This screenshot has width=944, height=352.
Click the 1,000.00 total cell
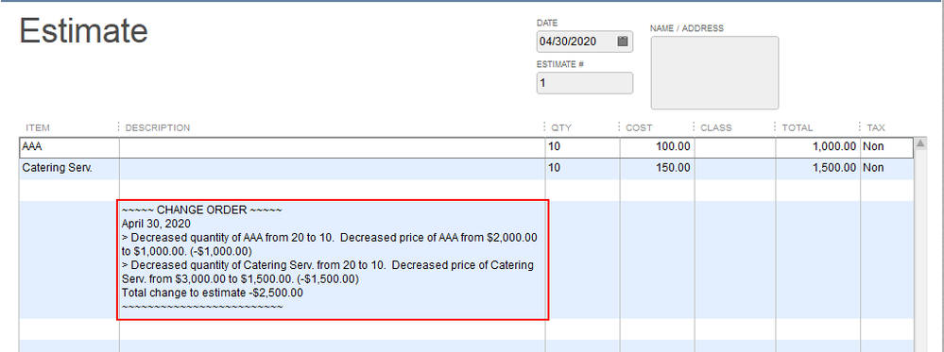[817, 147]
